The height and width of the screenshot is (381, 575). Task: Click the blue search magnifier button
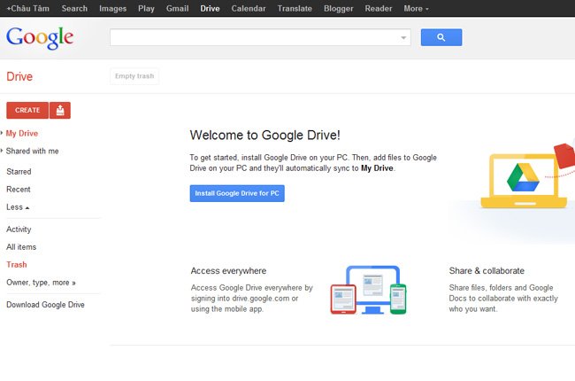pyautogui.click(x=441, y=37)
